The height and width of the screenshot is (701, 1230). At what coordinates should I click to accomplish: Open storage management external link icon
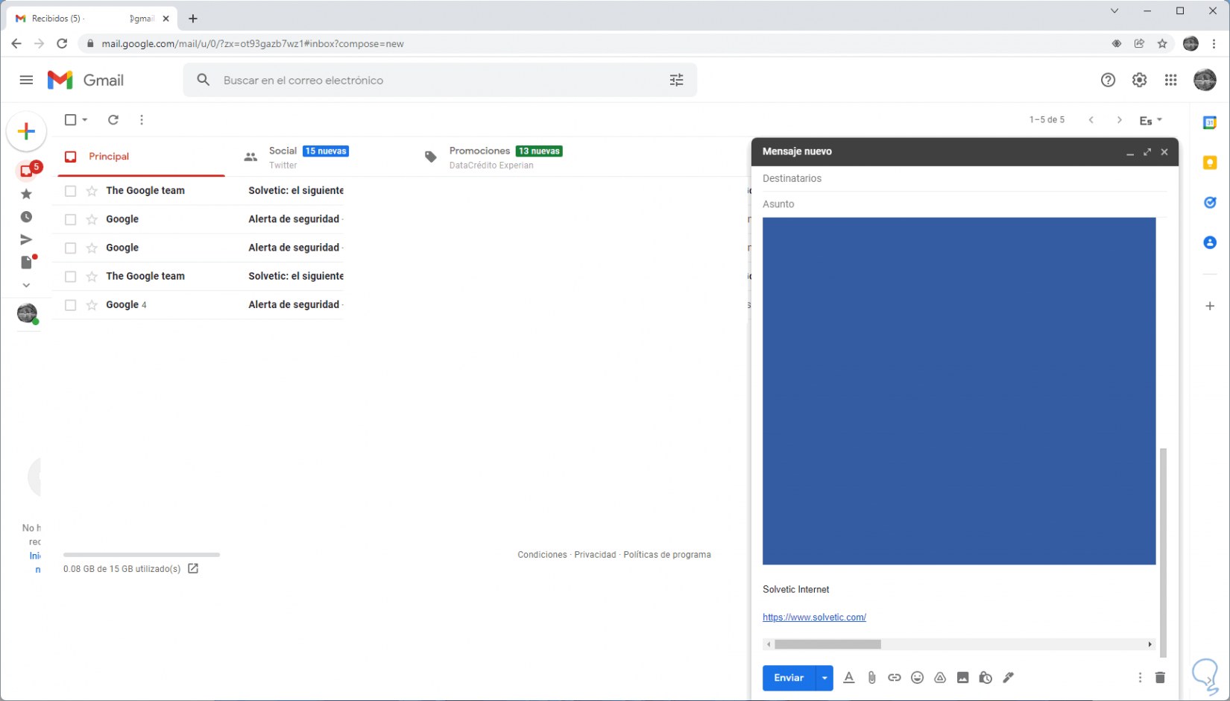193,568
